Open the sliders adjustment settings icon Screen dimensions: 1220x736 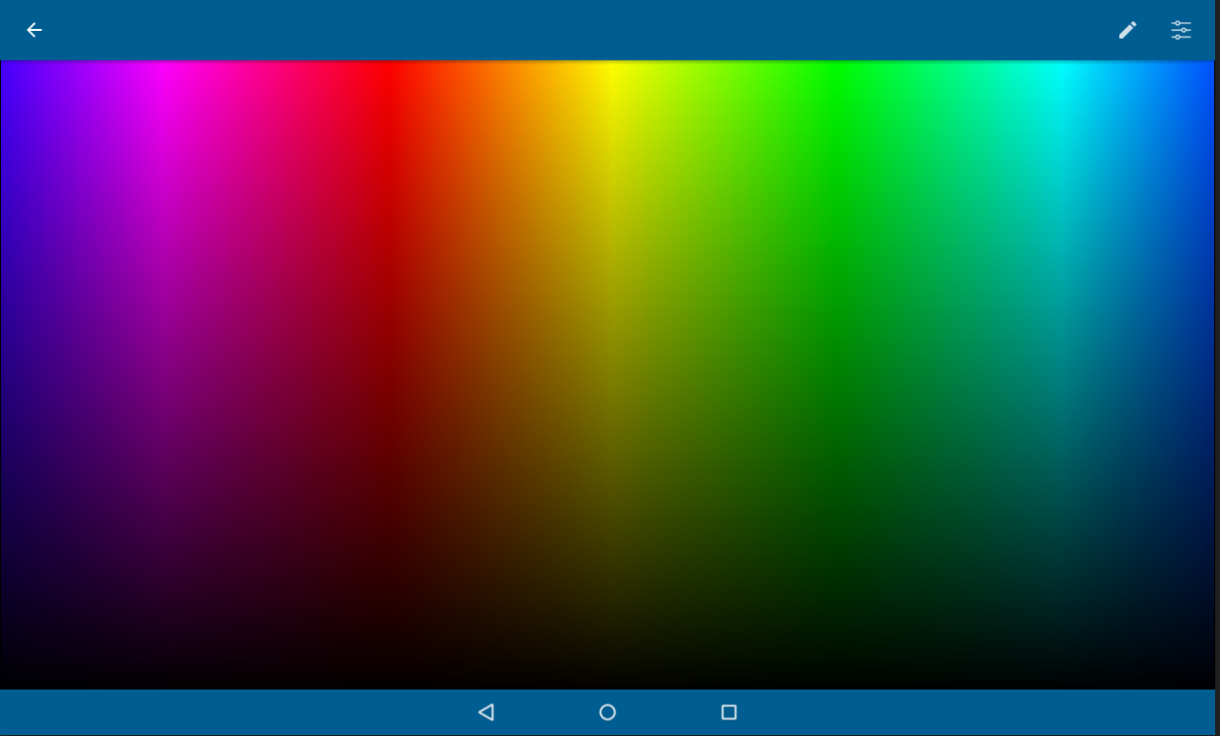pyautogui.click(x=1181, y=30)
